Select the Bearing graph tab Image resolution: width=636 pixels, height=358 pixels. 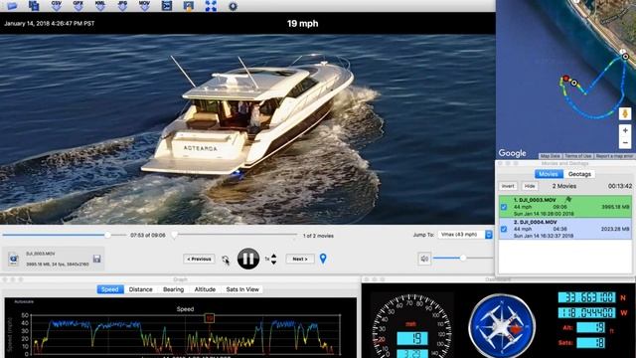pos(174,289)
